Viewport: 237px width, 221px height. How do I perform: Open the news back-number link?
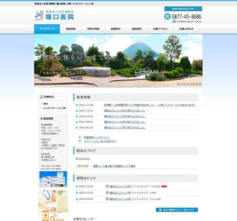click(x=97, y=137)
